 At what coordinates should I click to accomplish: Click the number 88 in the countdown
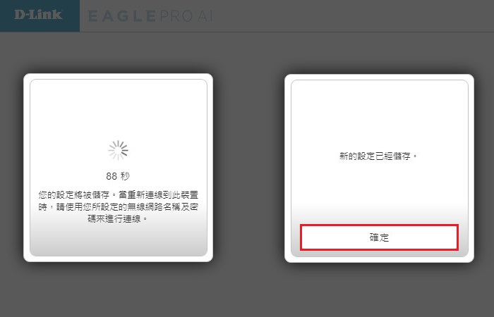(112, 176)
